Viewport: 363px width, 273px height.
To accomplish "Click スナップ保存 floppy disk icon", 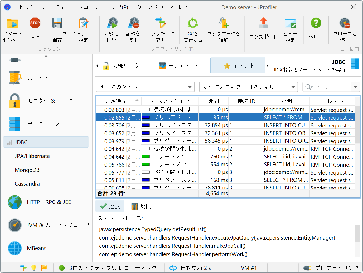I will [57, 23].
